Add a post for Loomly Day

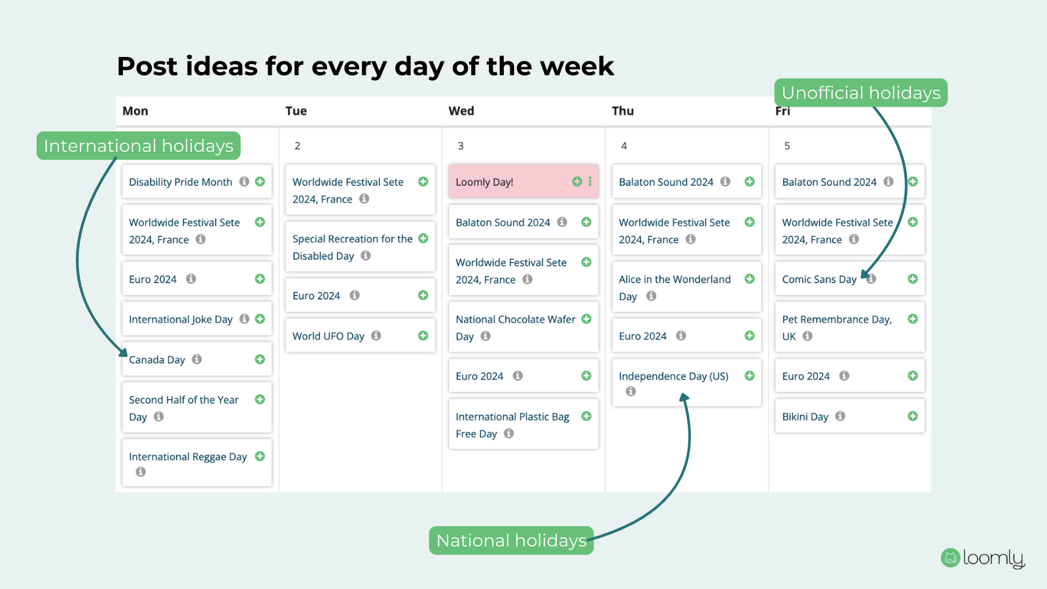[x=577, y=181]
